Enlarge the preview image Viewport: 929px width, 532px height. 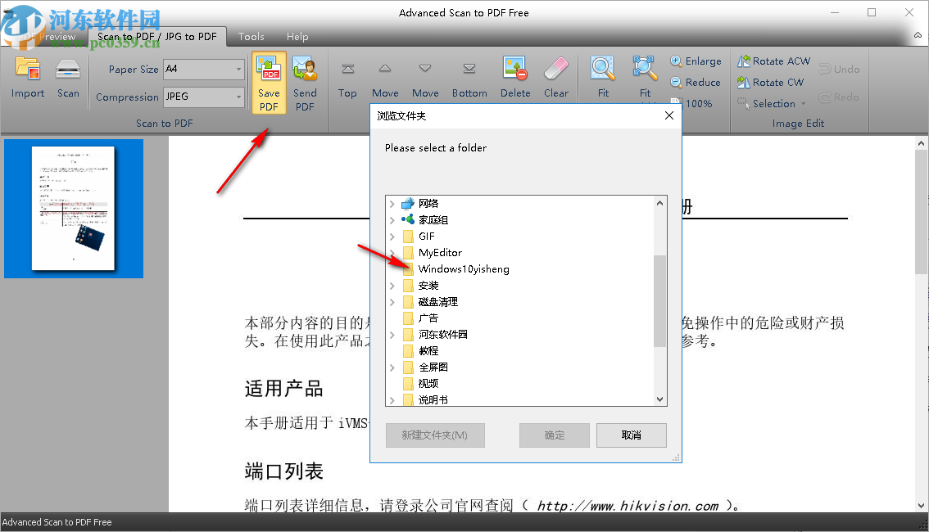[696, 61]
